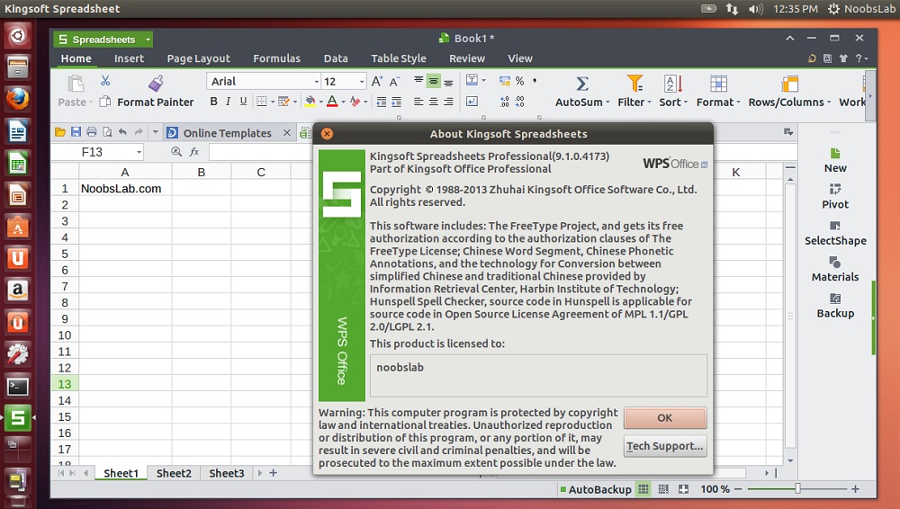Open the Insert ribbon tab
This screenshot has height=509, width=900.
(129, 58)
